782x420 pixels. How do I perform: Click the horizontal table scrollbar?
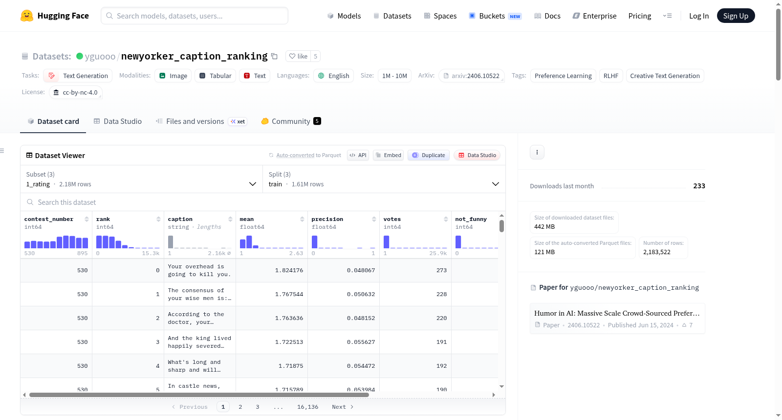click(199, 395)
